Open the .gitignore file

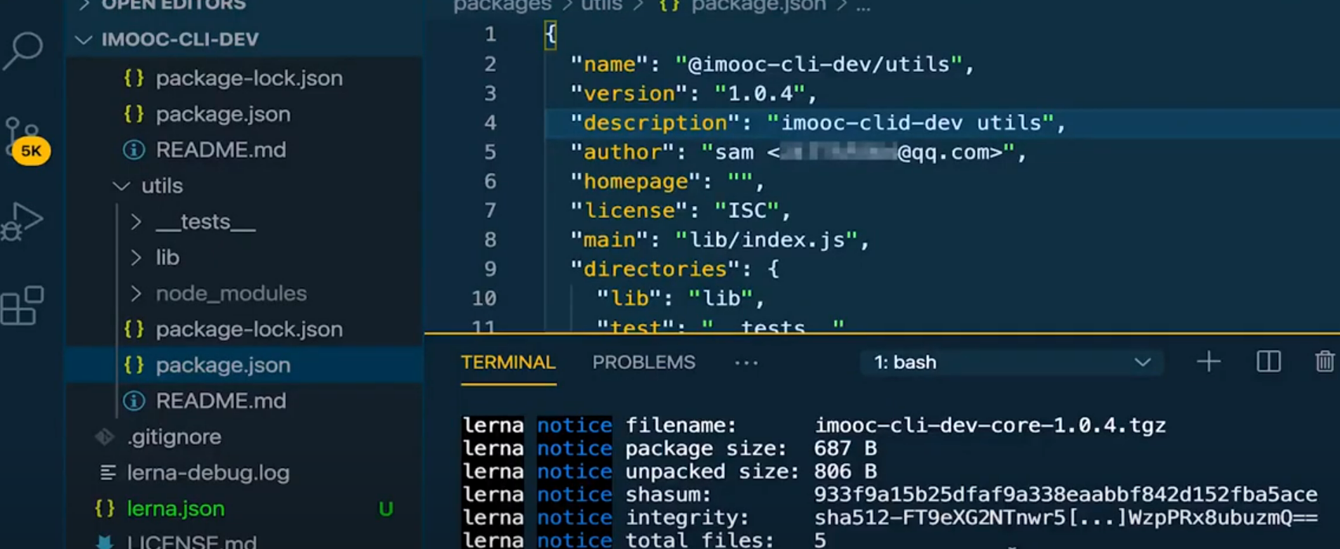point(244,437)
